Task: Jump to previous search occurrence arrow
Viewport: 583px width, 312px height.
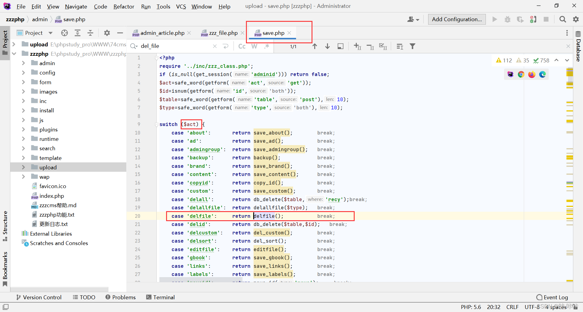Action: coord(315,46)
